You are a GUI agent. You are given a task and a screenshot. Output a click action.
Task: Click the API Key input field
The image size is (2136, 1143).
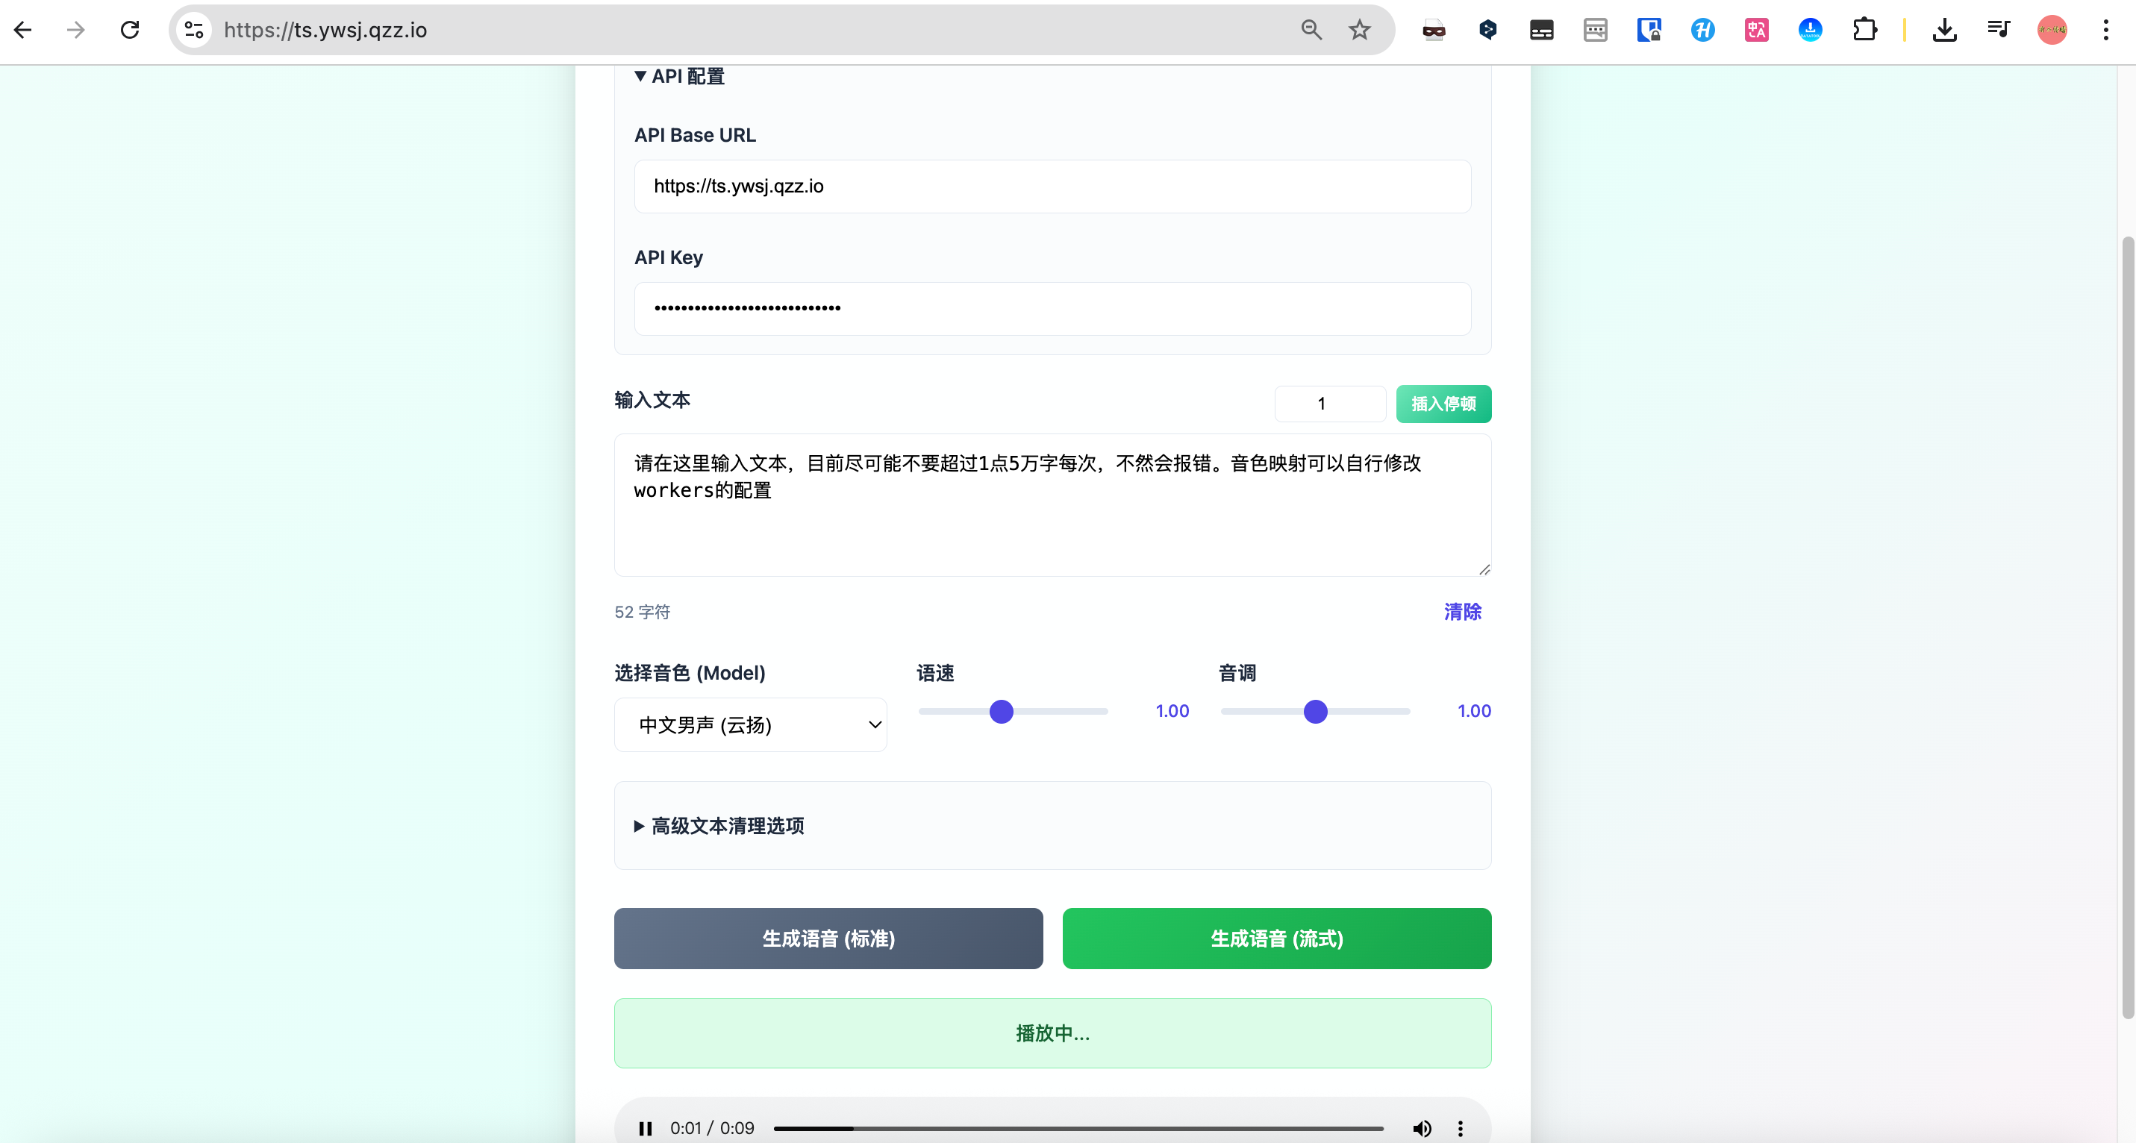(1052, 308)
